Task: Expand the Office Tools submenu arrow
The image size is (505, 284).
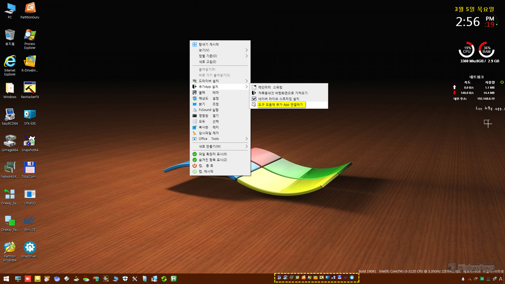Action: (246, 139)
